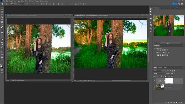Viewport: 185px width, 104px height.
Task: Open the blend mode Normal dropdown
Action: tap(159, 73)
